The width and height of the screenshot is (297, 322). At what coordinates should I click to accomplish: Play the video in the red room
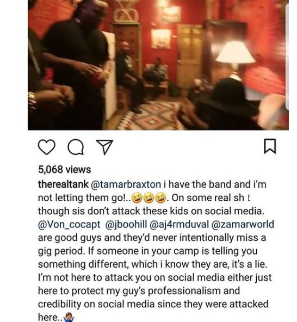click(158, 65)
